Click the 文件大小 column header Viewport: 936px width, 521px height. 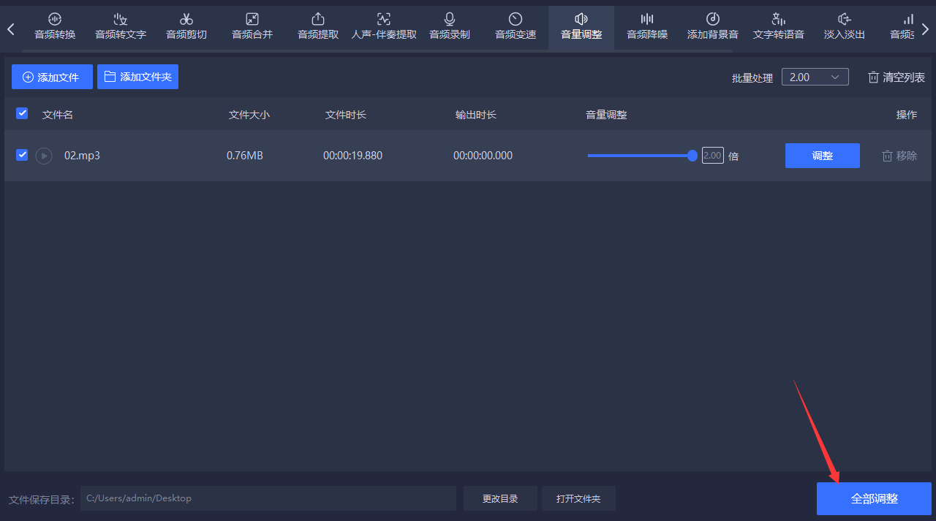pyautogui.click(x=249, y=115)
